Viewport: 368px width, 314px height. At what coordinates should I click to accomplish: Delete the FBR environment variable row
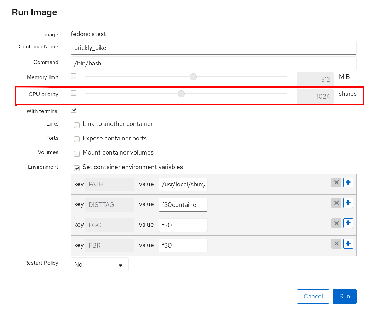[x=336, y=244]
